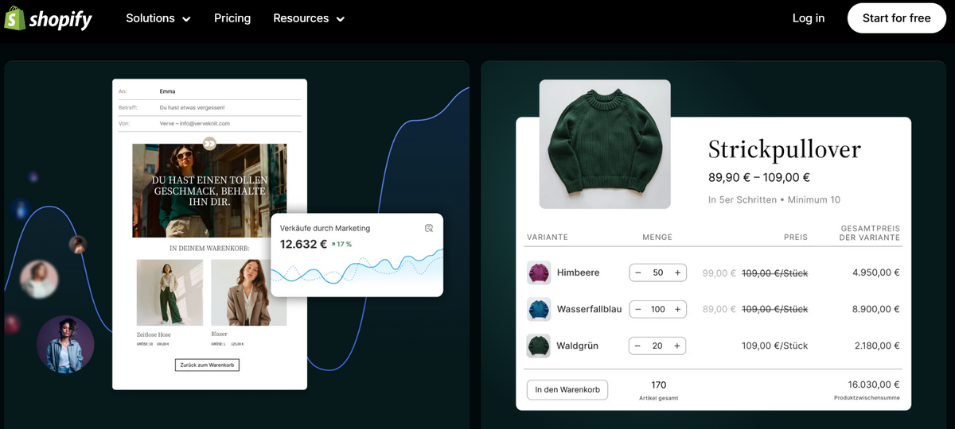Click Start for free button

tap(896, 18)
